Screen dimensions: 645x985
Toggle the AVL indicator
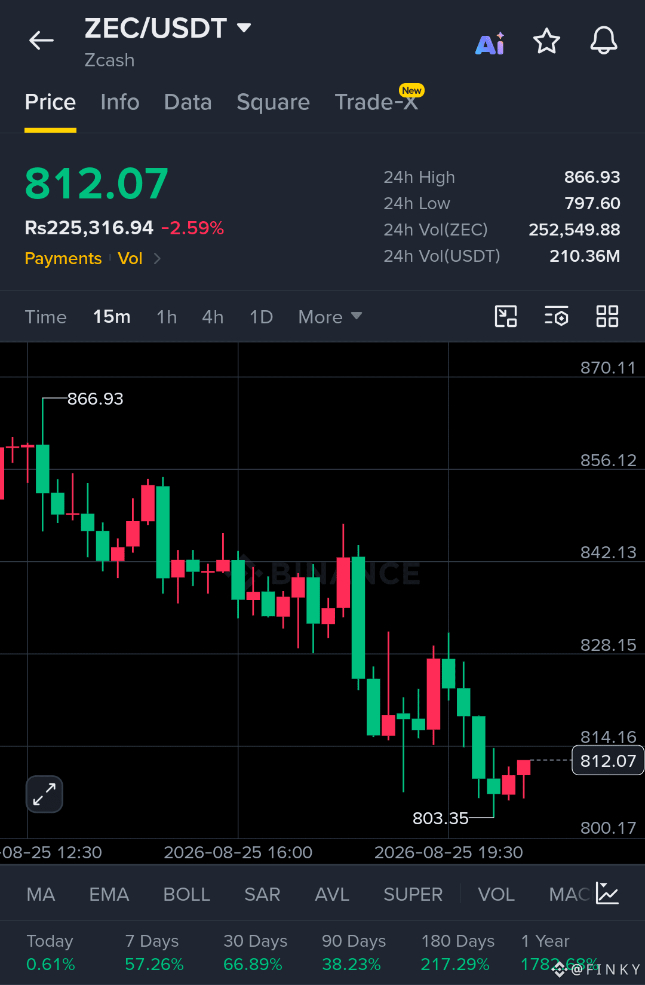point(332,894)
